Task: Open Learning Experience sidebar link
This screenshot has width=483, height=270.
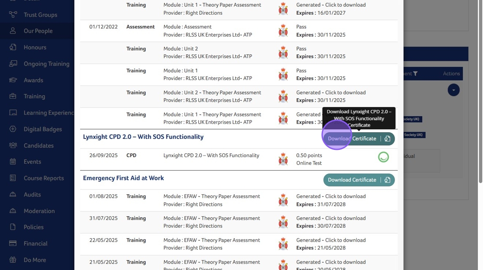Action: tap(49, 113)
